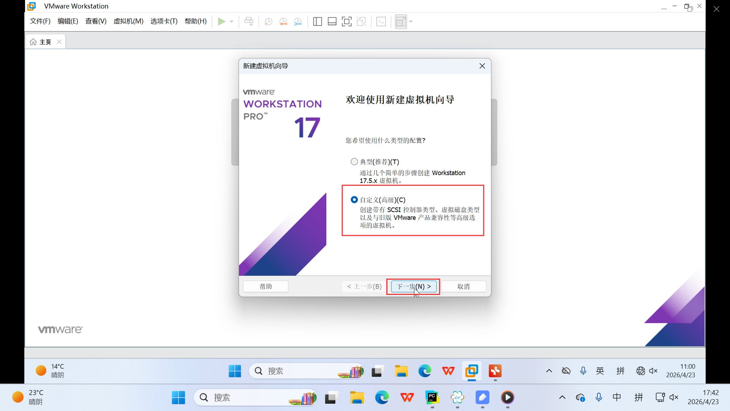Click the enter full screen icon
This screenshot has height=411, width=730.
click(346, 22)
